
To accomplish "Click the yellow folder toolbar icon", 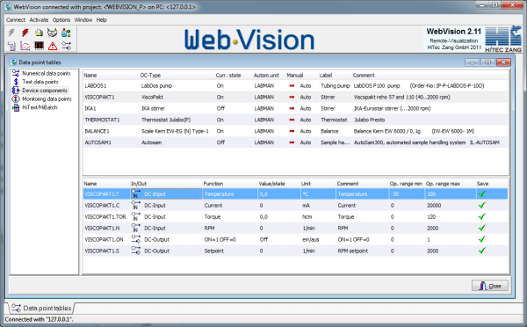I will point(39,33).
